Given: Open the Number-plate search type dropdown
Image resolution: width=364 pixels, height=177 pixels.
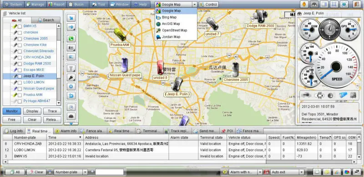Looking at the screenshot, I should tap(85, 172).
